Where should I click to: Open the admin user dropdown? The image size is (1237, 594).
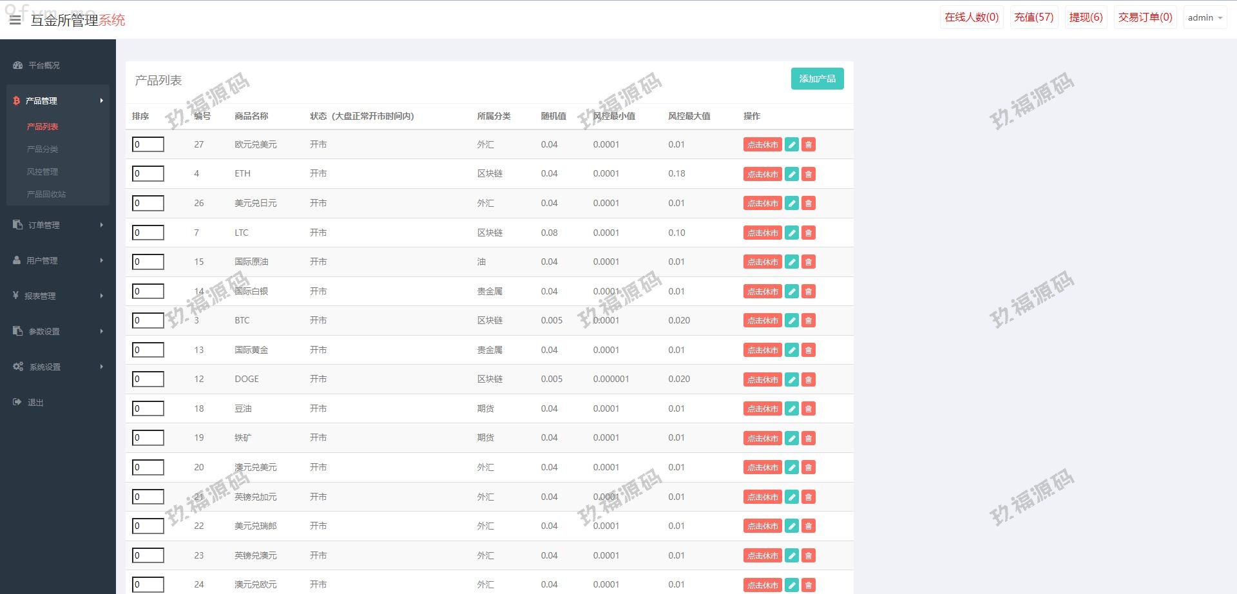[1205, 18]
